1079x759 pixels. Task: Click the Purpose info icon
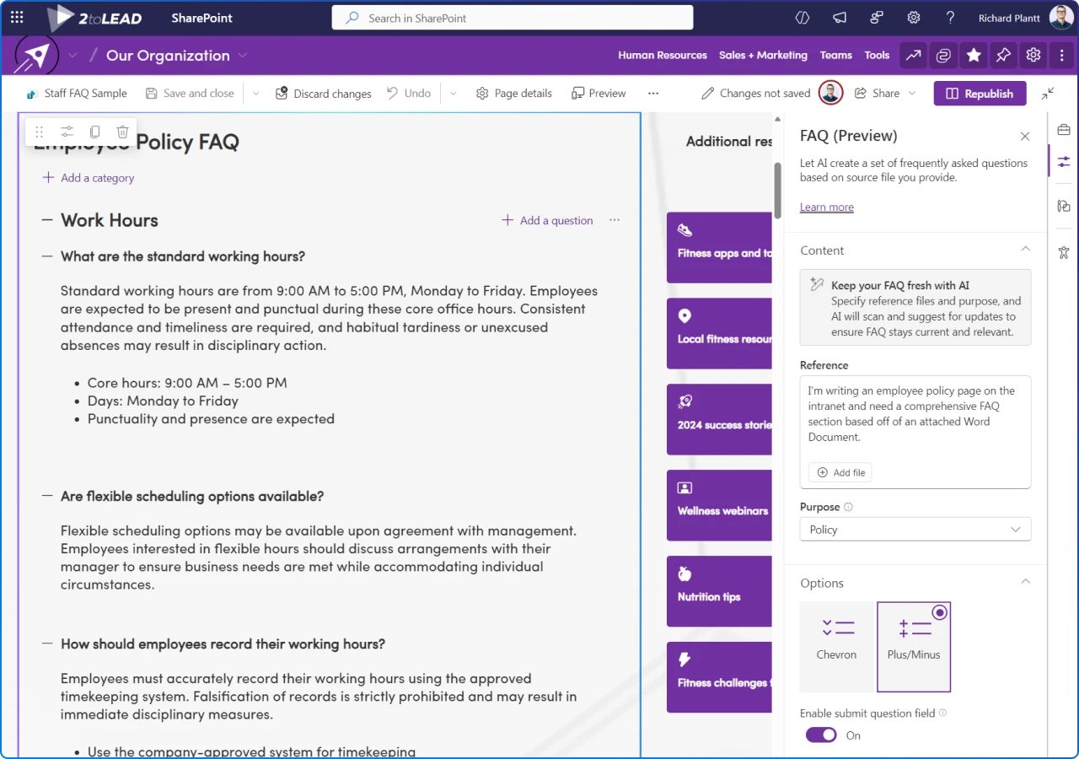848,507
